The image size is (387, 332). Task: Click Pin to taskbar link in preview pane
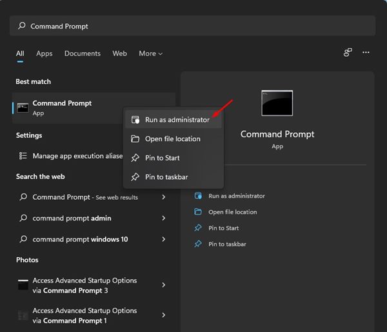point(227,244)
